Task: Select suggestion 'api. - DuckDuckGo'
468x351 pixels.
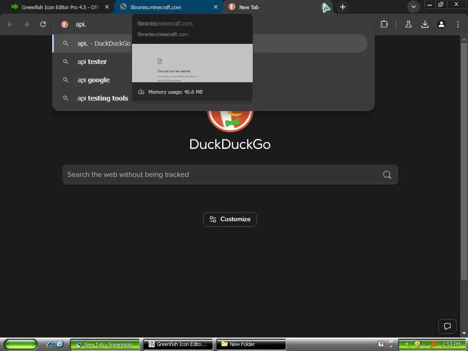Action: (x=210, y=43)
